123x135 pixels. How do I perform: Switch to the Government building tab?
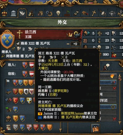[x=13, y=13]
